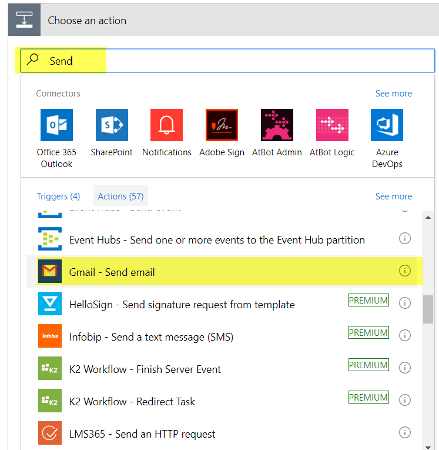Select Gmail - Send email action
Viewport: 439px width, 450px height.
tap(222, 272)
